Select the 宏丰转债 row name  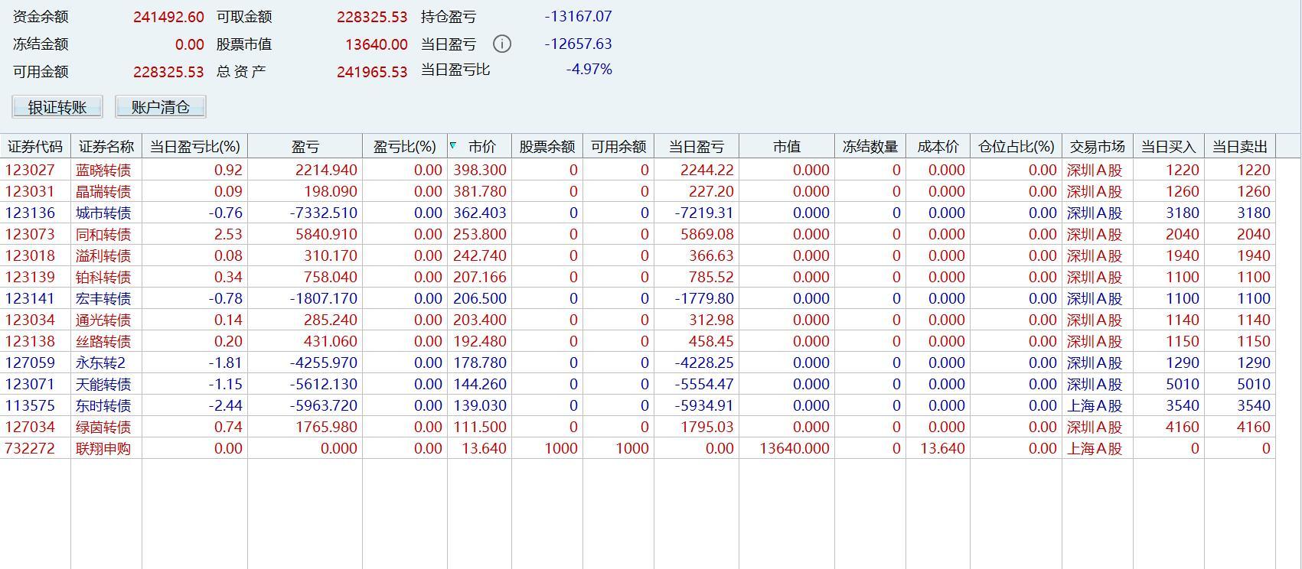coord(103,298)
